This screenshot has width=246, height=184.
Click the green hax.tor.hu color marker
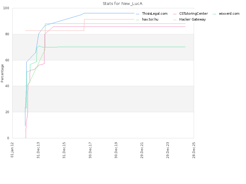tap(137, 20)
